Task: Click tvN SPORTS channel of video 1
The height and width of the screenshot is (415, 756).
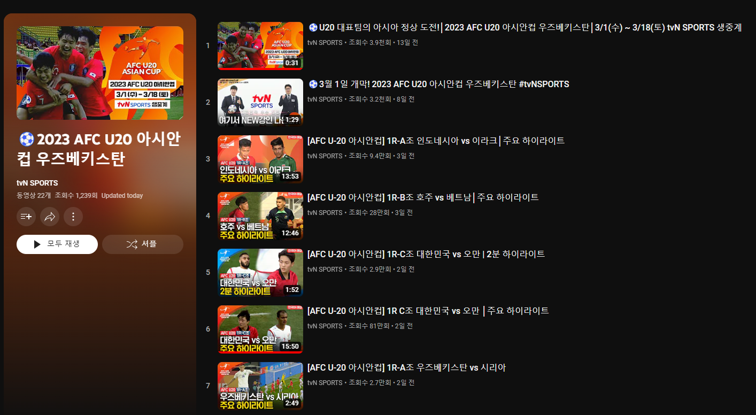Action: (x=325, y=42)
